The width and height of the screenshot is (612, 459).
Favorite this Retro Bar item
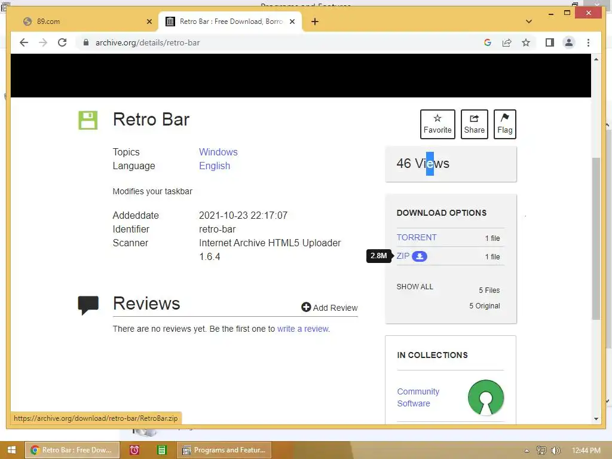437,124
